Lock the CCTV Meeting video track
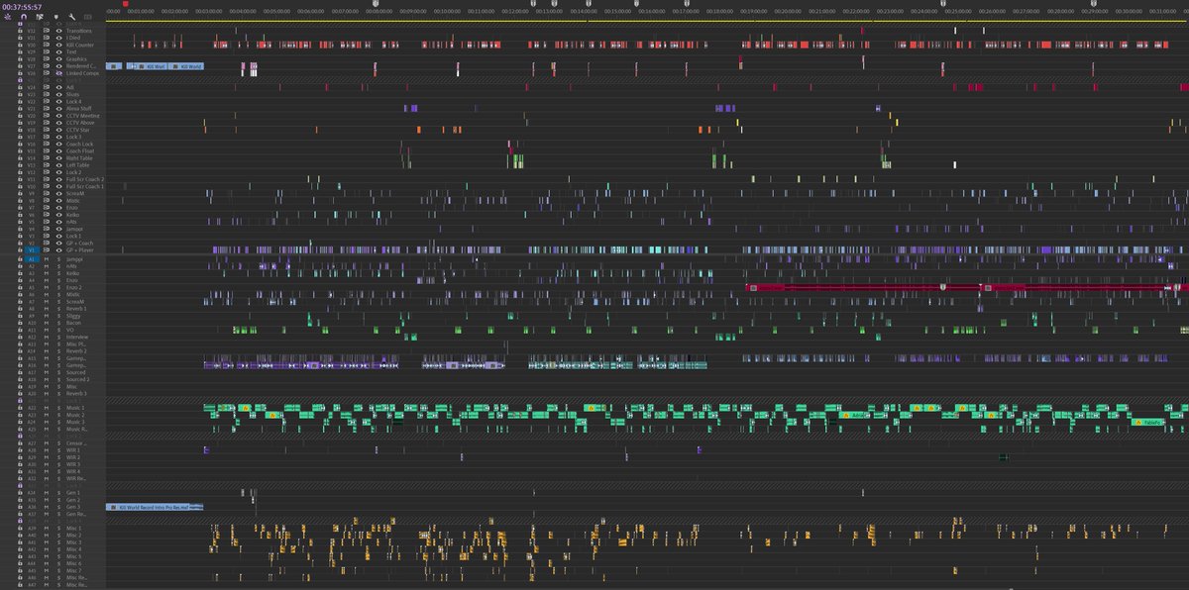Screen dimensions: 1189x590 (x=20, y=116)
